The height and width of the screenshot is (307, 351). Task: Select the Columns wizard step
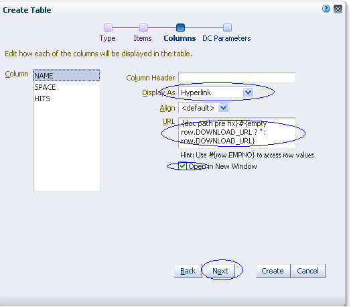180,38
